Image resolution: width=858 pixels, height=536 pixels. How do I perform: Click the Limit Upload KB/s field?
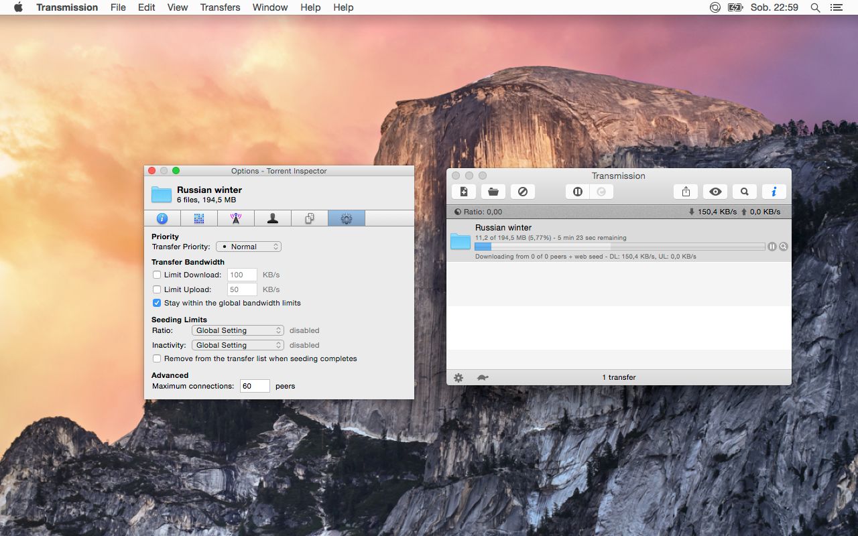242,289
